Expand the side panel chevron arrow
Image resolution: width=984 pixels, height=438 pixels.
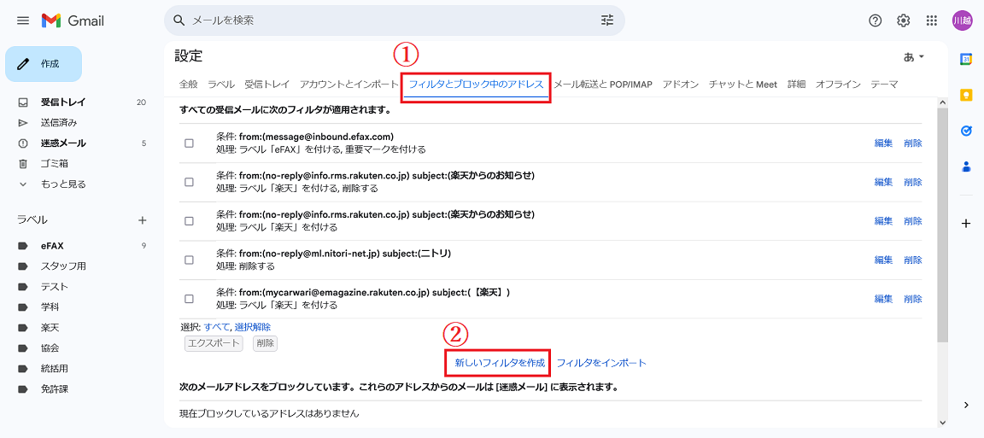click(x=966, y=405)
